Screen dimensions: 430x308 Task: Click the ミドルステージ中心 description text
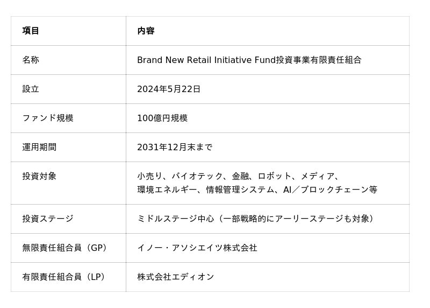pos(255,219)
